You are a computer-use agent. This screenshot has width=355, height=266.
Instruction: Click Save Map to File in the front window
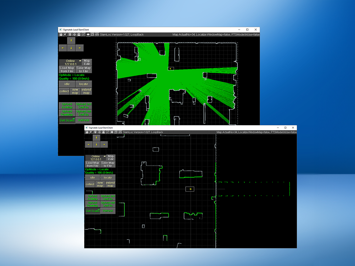pos(108,164)
